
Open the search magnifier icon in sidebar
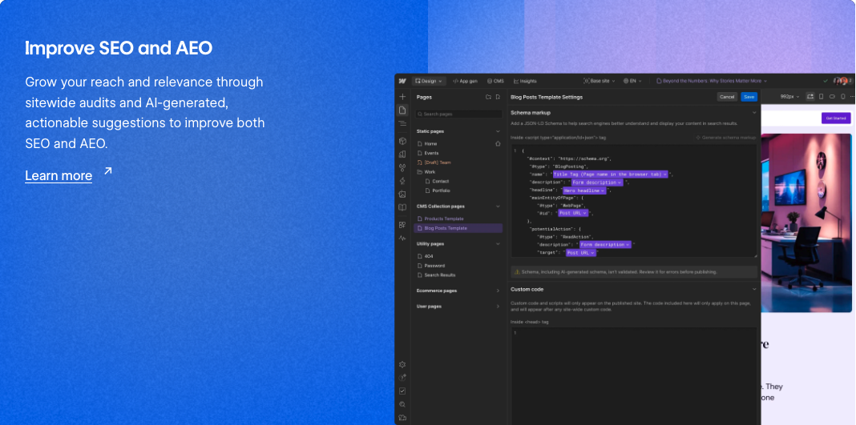[402, 404]
